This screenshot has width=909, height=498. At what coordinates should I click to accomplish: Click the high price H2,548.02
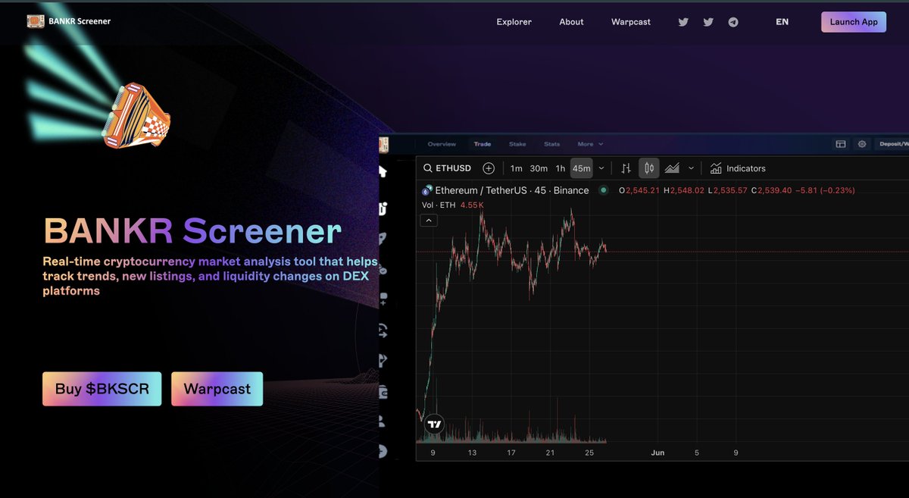(x=684, y=190)
